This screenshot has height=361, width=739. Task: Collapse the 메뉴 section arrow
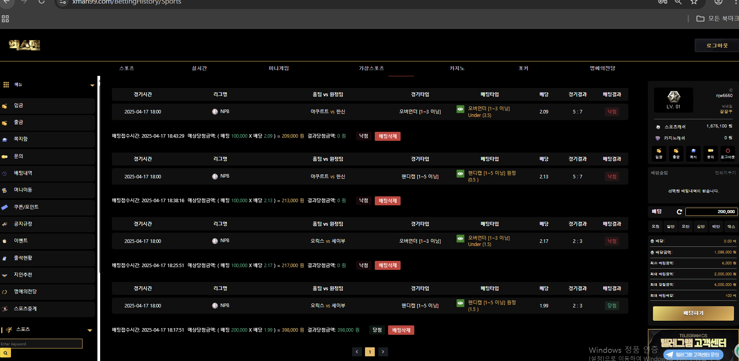point(92,85)
